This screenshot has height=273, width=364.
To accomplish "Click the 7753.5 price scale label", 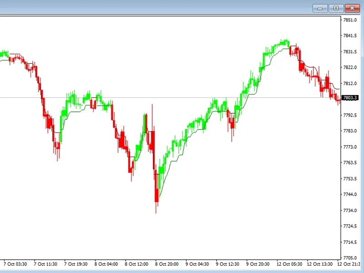I will 350,179.
